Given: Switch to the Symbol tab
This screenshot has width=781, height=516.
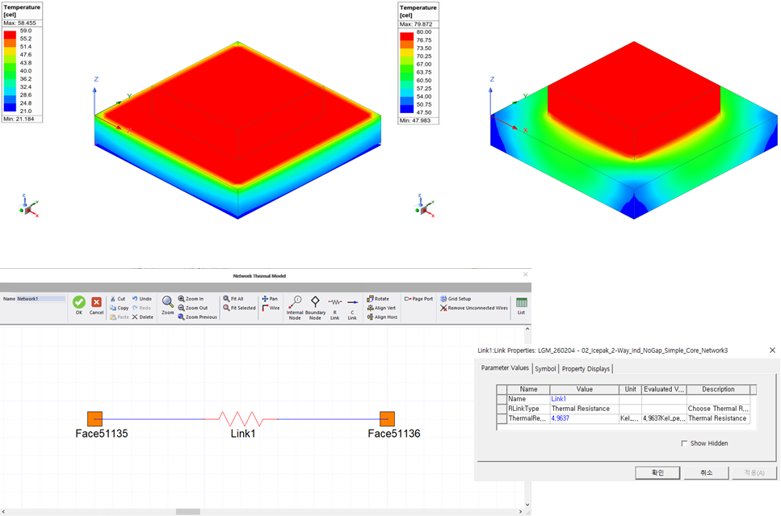Looking at the screenshot, I should click(x=545, y=369).
